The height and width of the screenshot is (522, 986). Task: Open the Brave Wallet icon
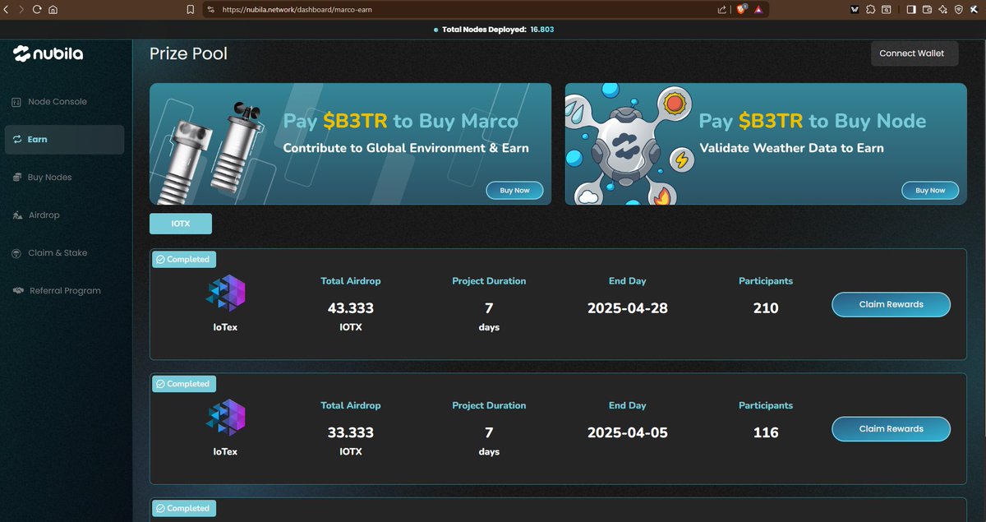click(x=928, y=10)
